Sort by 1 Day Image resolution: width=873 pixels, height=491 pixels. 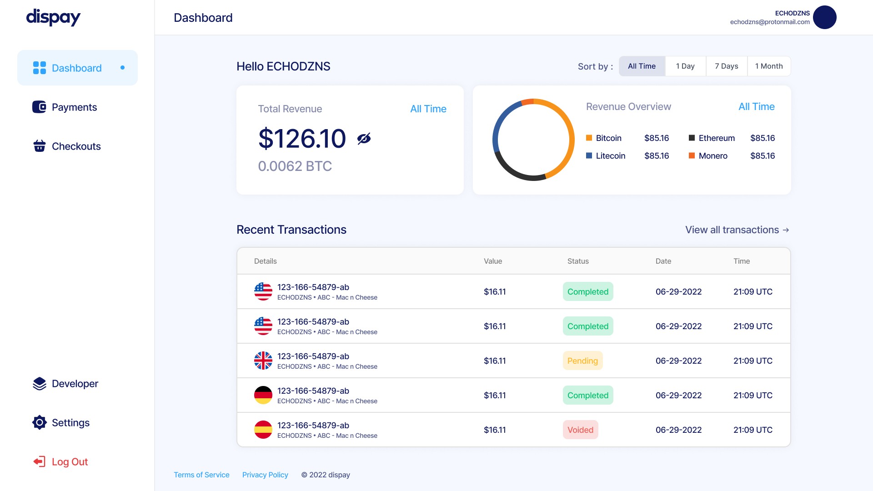(x=685, y=66)
